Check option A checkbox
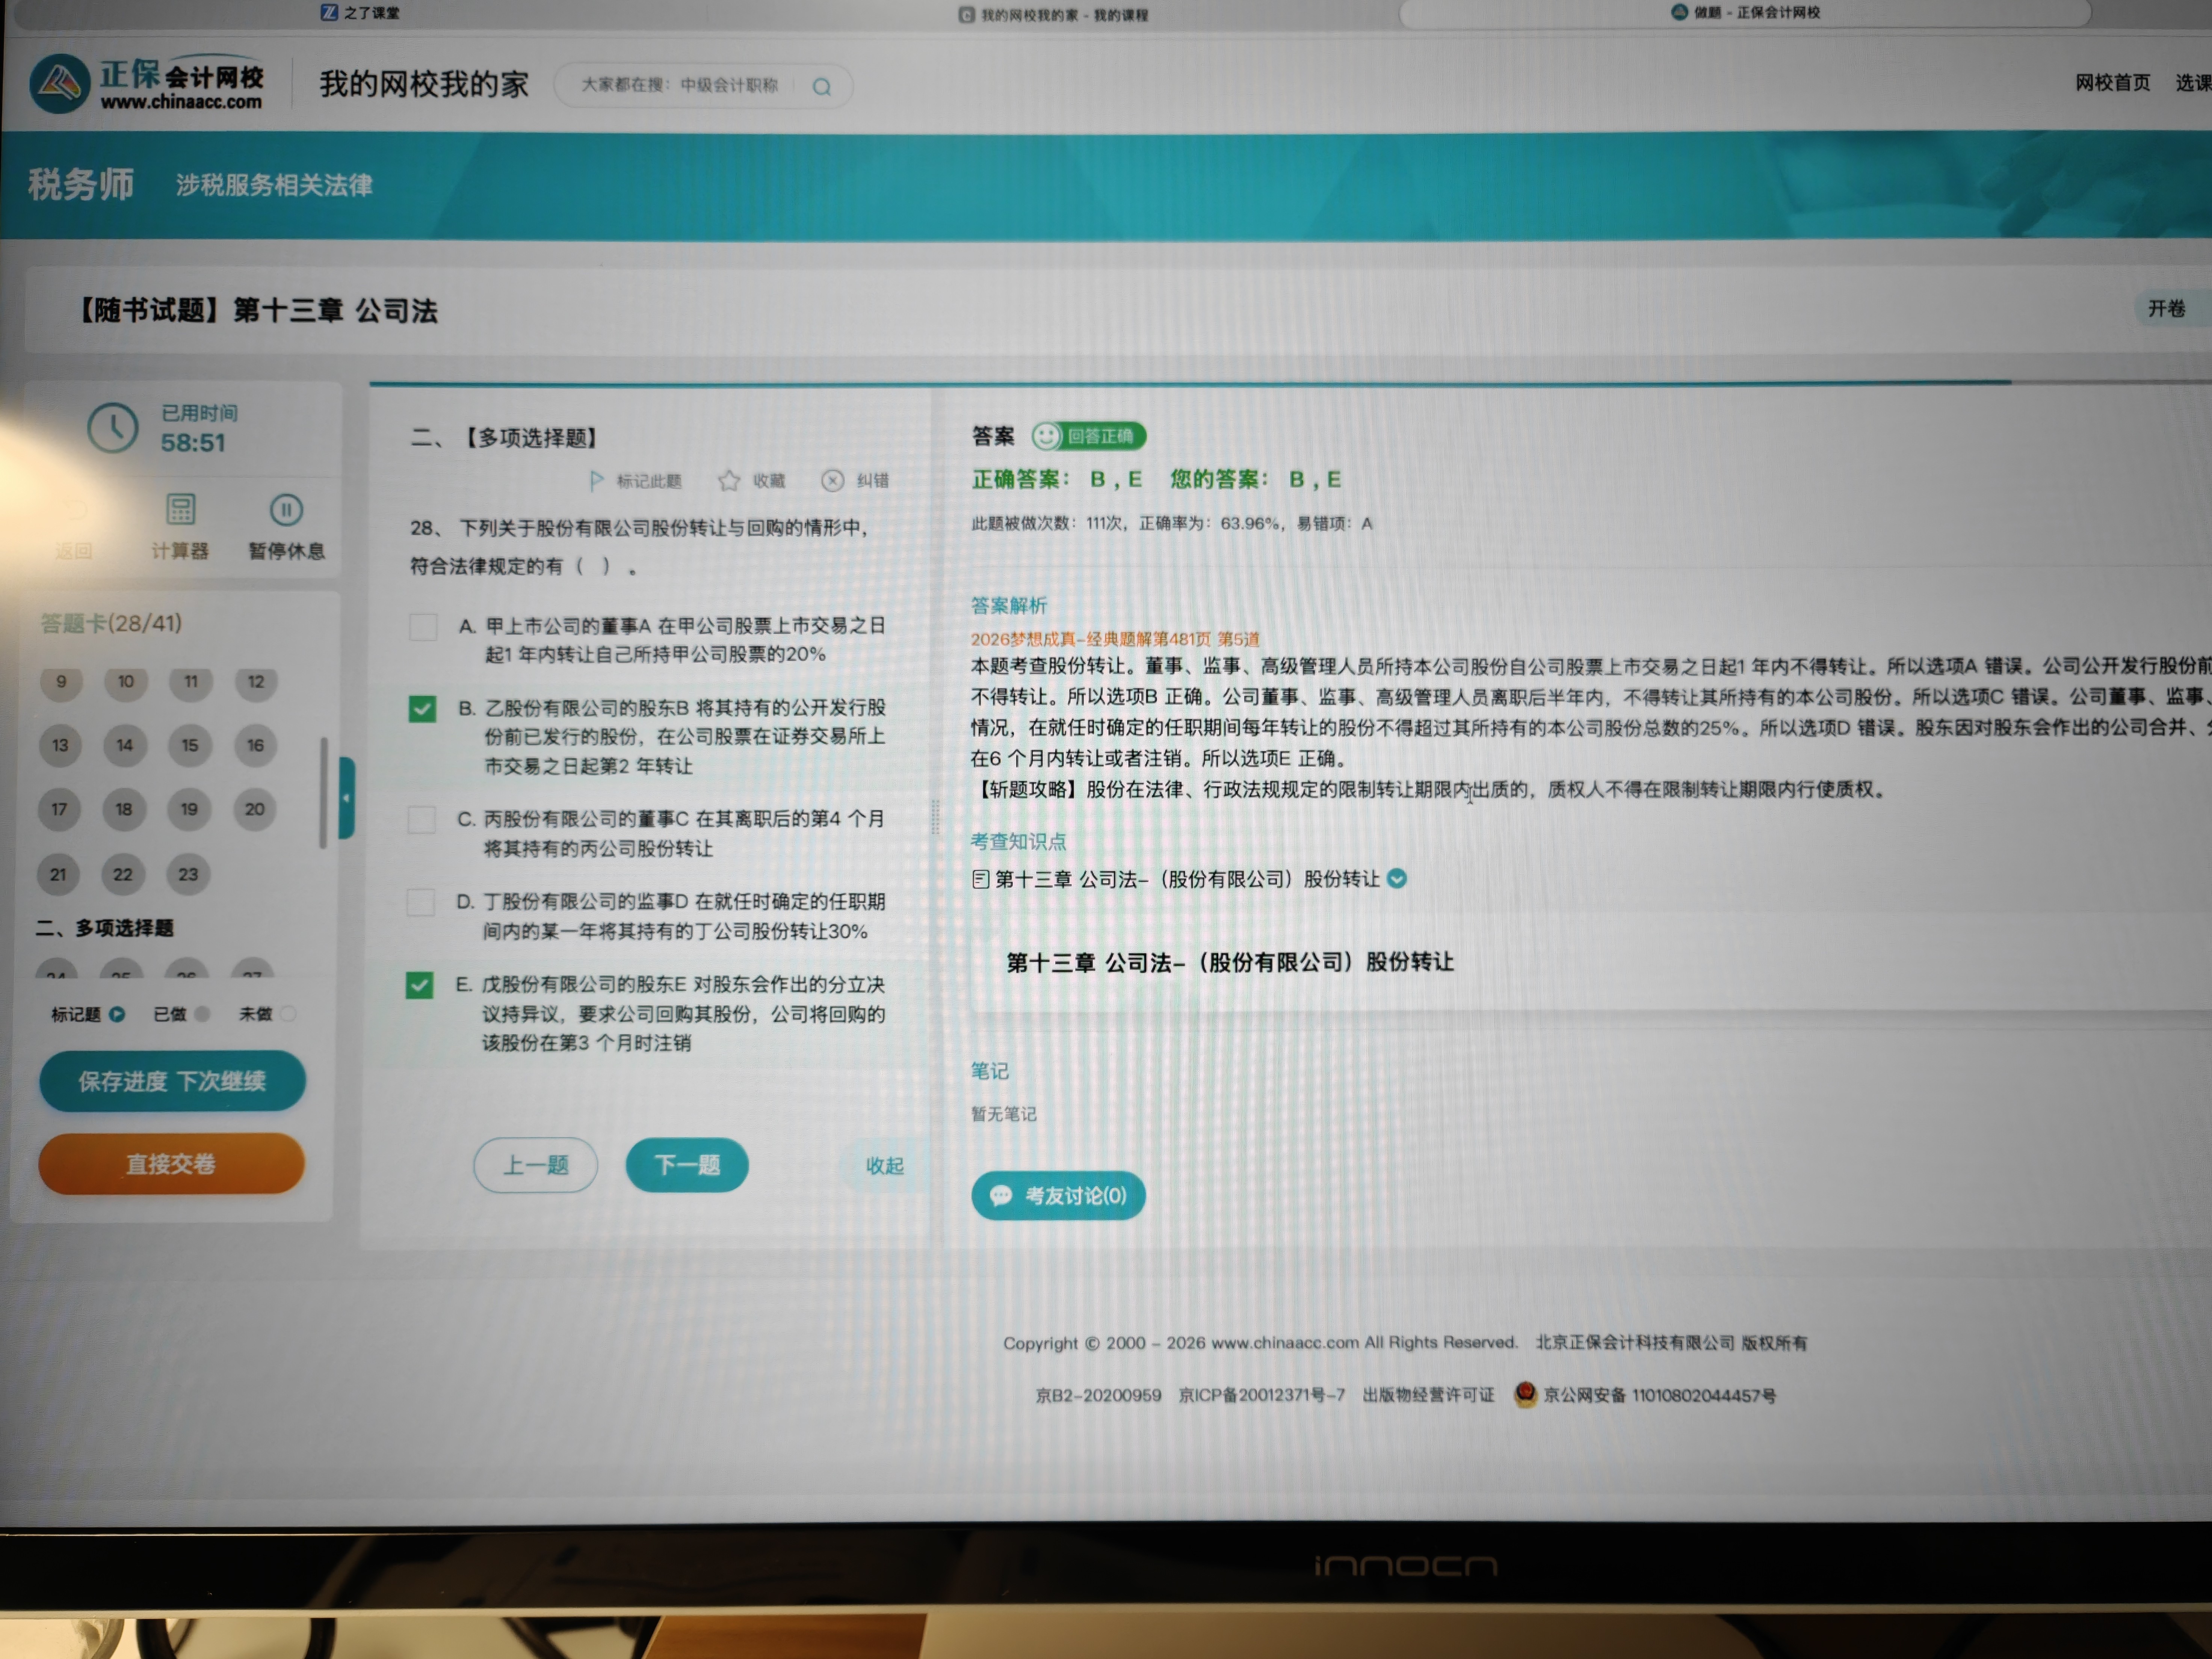Image resolution: width=2212 pixels, height=1659 pixels. point(423,627)
